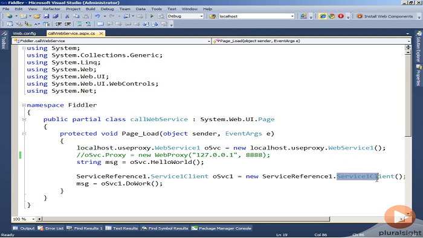
Task: Open the Build menu
Action: coord(91,9)
